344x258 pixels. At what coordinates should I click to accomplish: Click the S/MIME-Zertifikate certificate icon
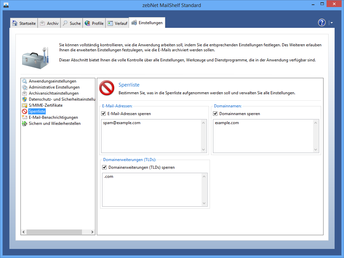pyautogui.click(x=25, y=105)
